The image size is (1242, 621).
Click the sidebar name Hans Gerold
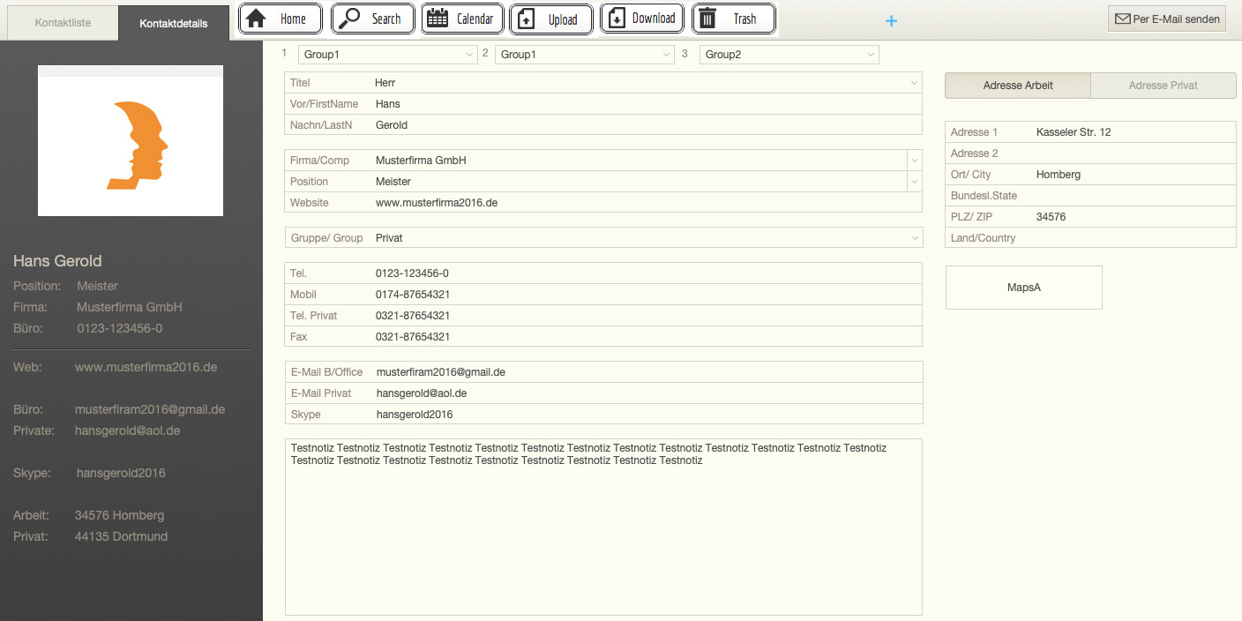click(x=57, y=261)
